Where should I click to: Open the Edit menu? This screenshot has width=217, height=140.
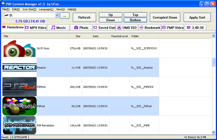(16, 9)
